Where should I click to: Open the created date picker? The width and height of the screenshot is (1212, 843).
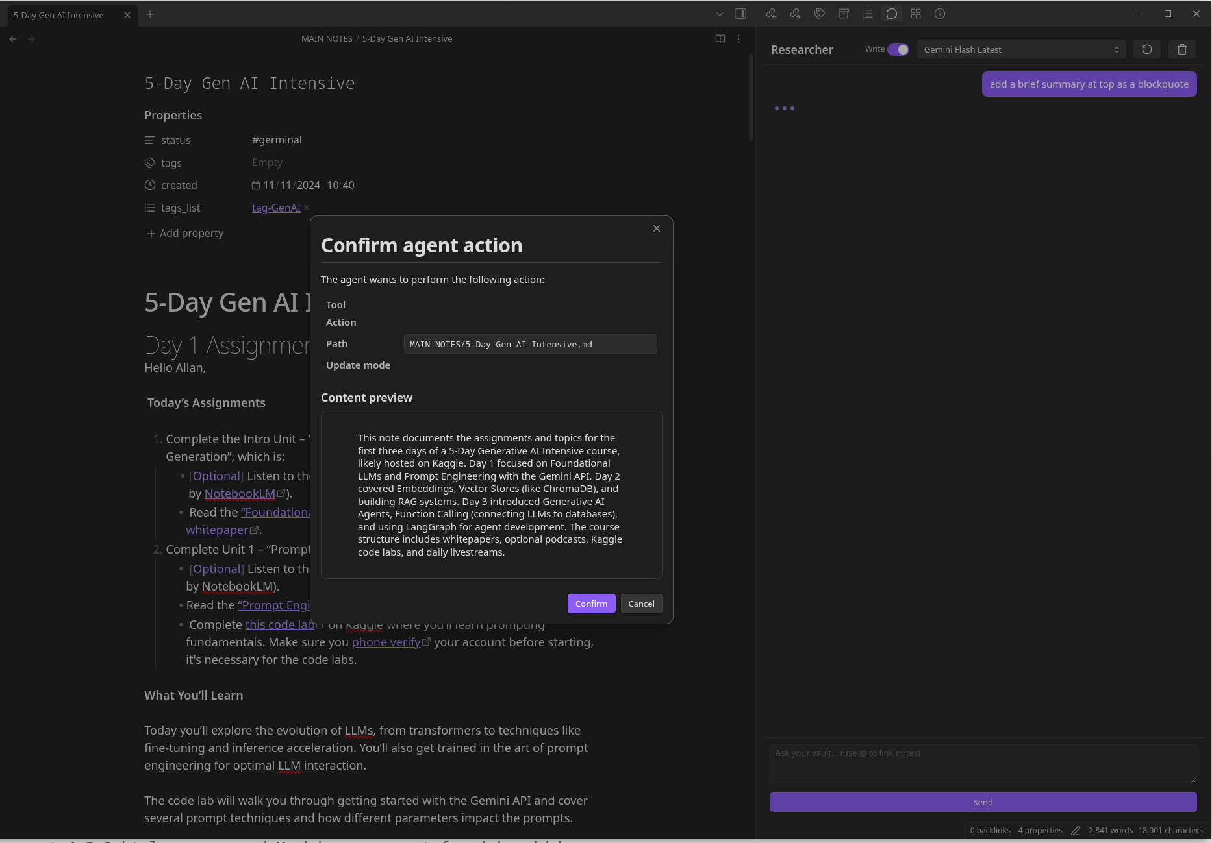tap(256, 186)
